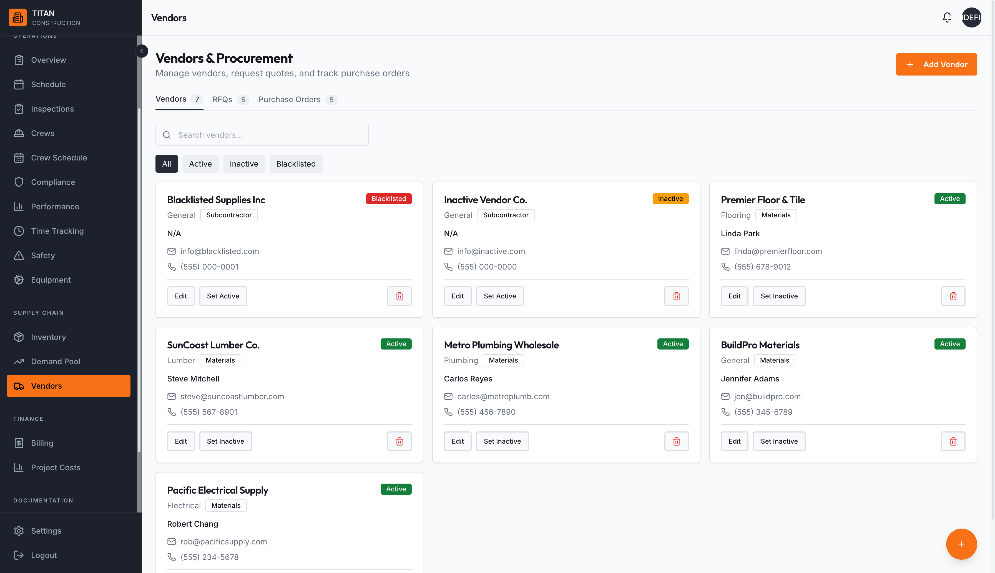Screen dimensions: 995x573
Task: Edit SunCoast Lumber Co. vendor
Action: (x=181, y=441)
